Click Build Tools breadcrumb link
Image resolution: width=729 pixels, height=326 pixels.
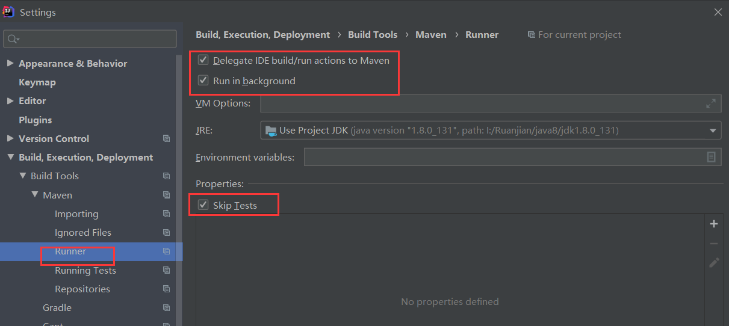(373, 35)
